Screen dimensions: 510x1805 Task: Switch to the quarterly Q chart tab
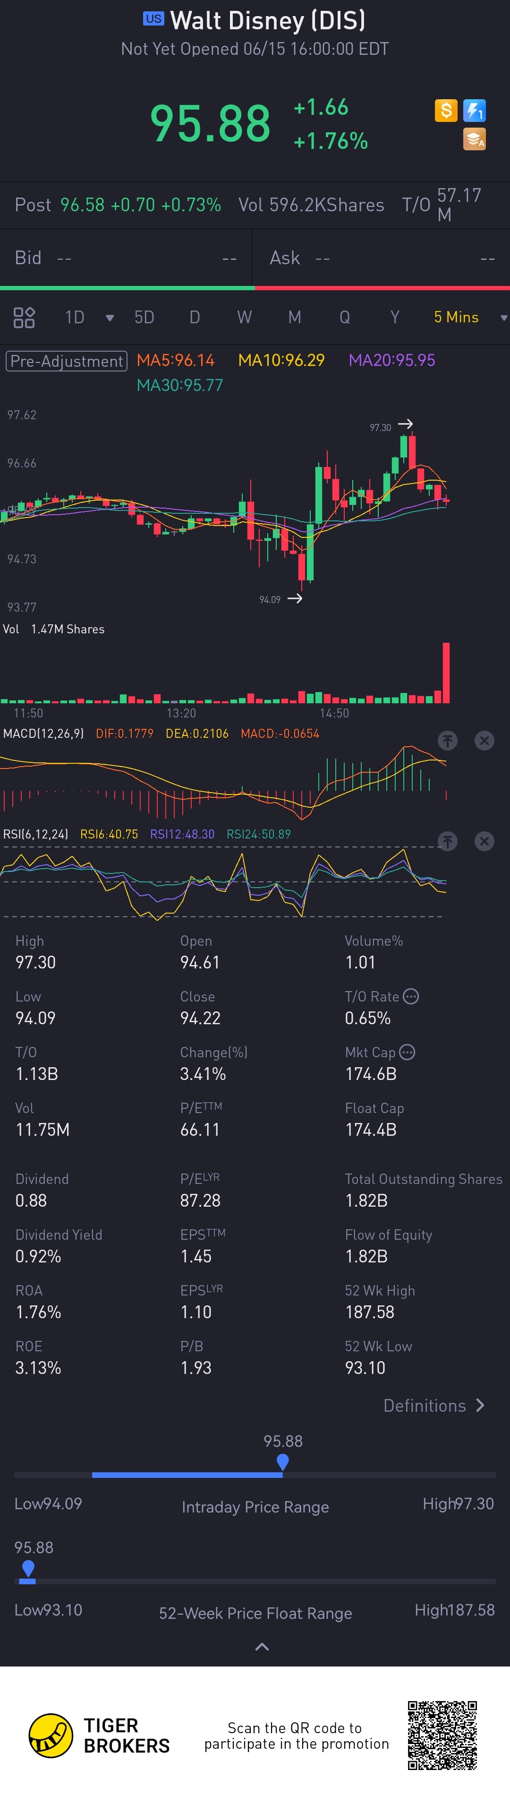coord(345,318)
